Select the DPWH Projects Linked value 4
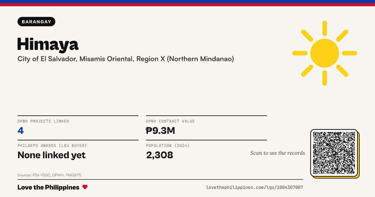 click(21, 130)
